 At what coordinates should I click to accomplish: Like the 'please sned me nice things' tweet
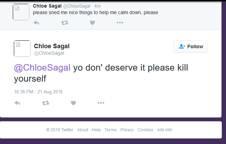92,23
